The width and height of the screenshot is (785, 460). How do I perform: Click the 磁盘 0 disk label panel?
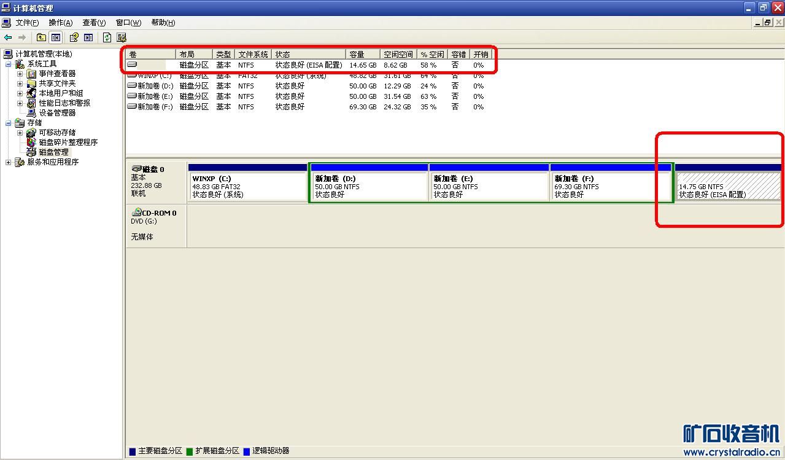pos(156,182)
